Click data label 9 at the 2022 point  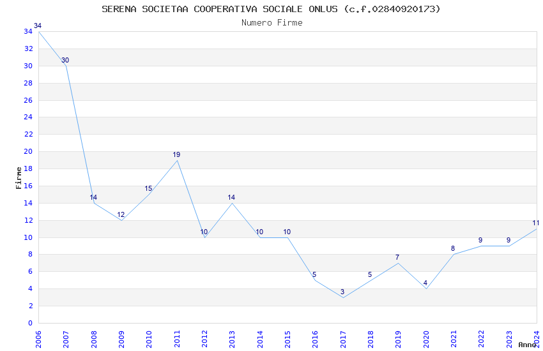[480, 241]
